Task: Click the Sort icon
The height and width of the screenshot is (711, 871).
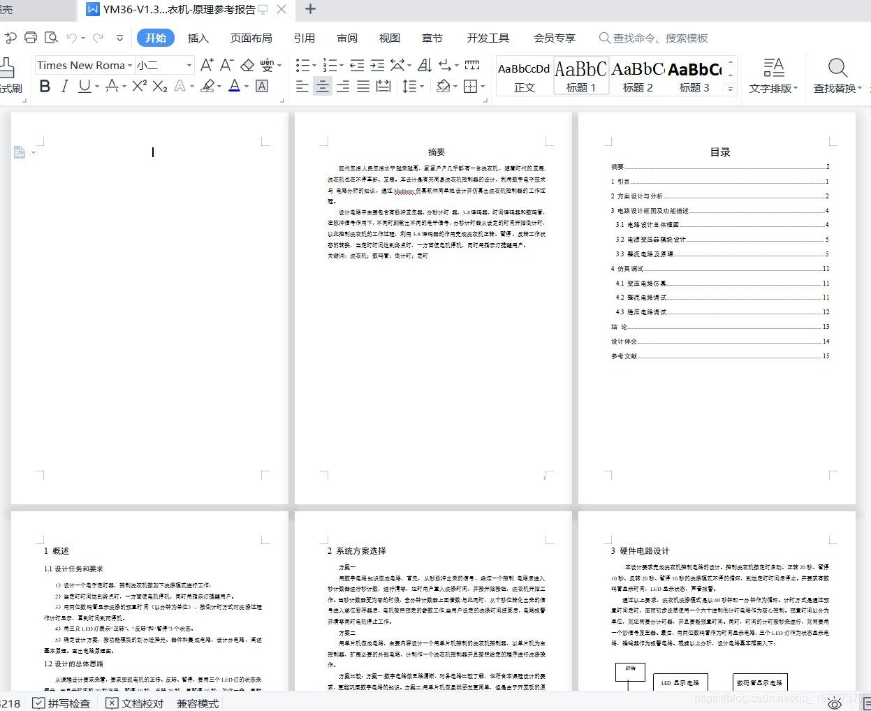Action: (425, 65)
